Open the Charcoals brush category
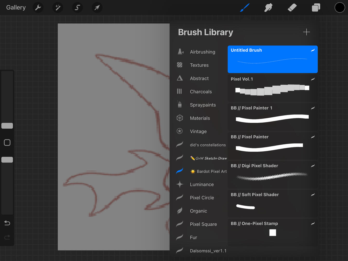 coord(201,92)
